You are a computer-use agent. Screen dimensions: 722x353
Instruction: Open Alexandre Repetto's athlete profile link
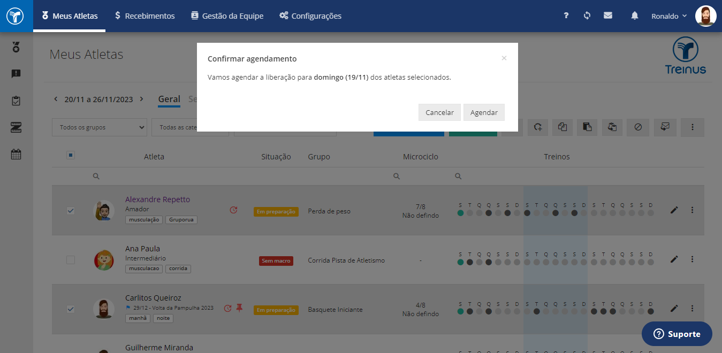[x=157, y=199]
